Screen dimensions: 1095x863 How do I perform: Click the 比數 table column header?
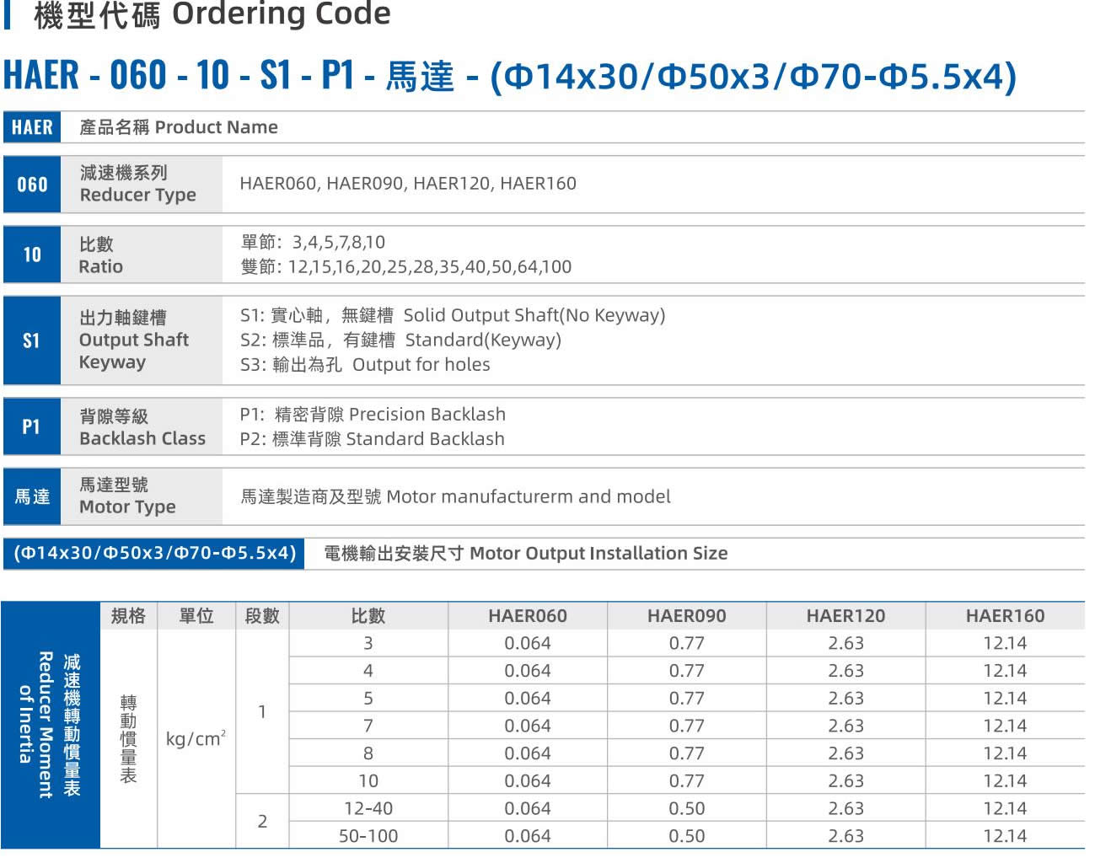tap(368, 616)
